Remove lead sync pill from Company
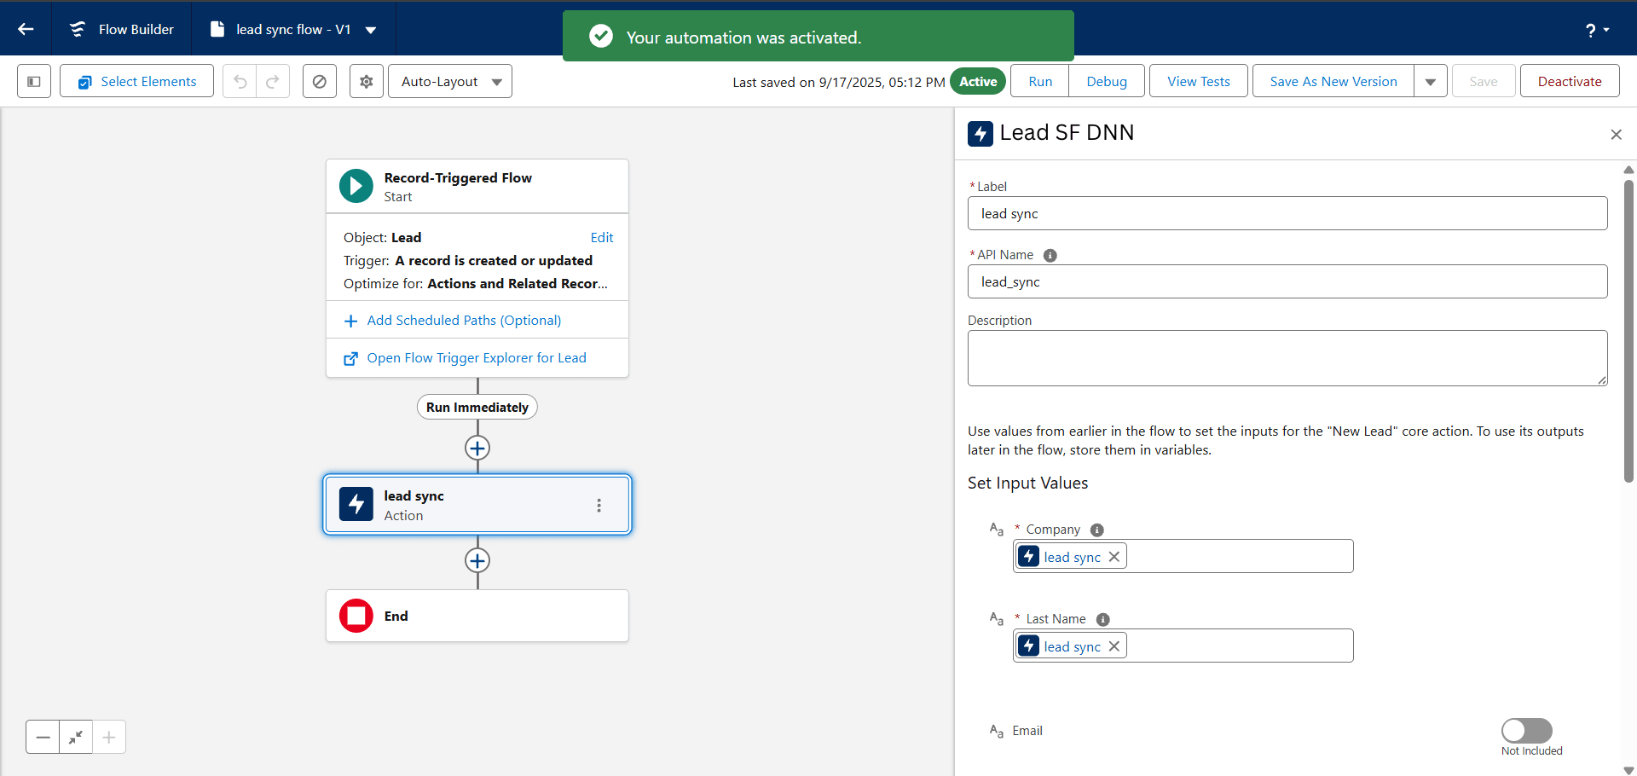The height and width of the screenshot is (776, 1637). [x=1114, y=556]
